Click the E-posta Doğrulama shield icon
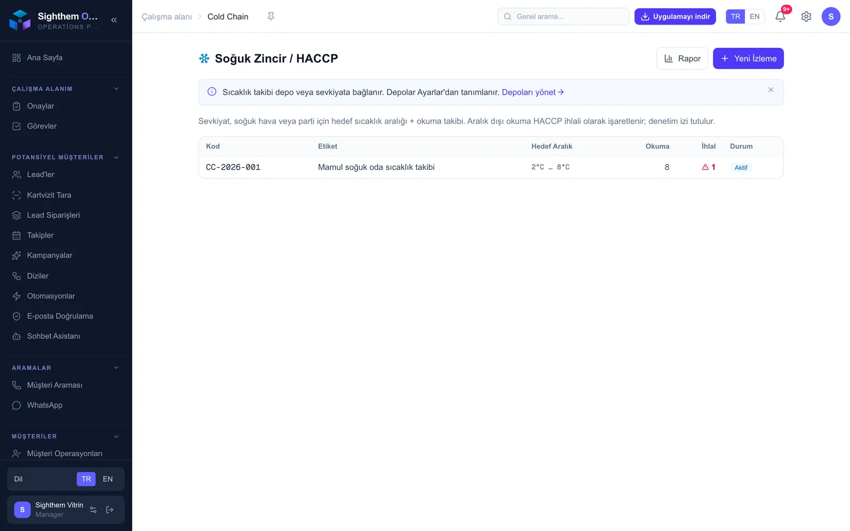The height and width of the screenshot is (531, 850). coord(16,316)
